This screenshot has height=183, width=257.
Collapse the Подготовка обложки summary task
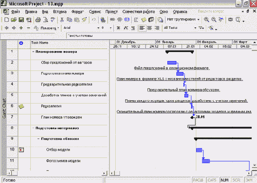pos(38,139)
